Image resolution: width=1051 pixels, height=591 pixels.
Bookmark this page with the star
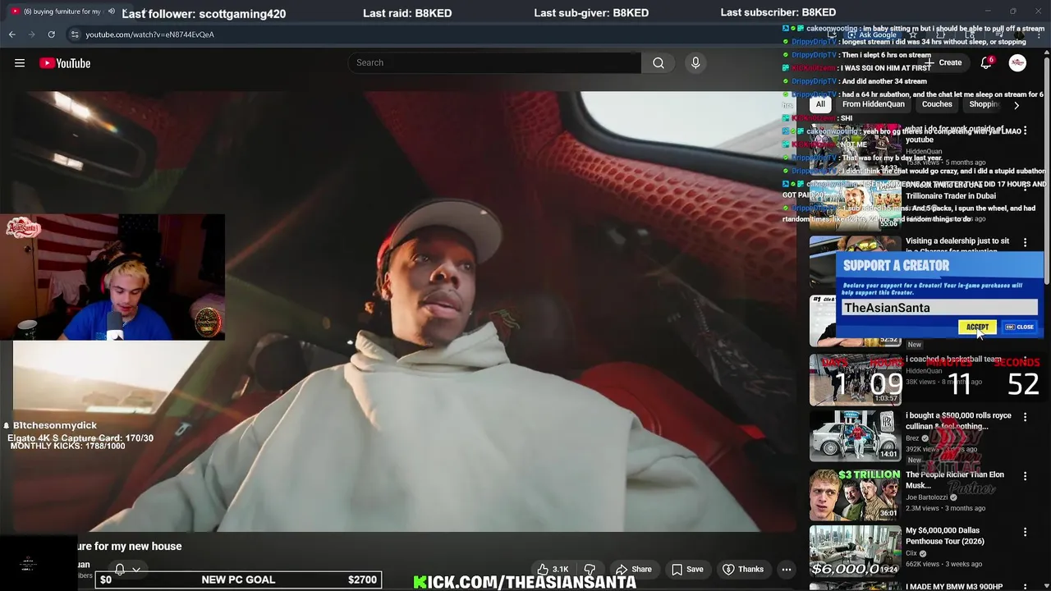click(912, 34)
